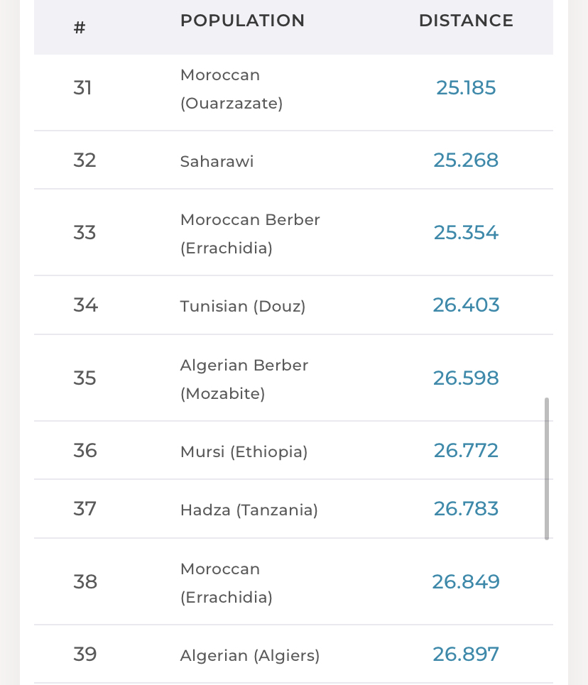
Task: Select the Saharawi population row
Action: (x=217, y=161)
